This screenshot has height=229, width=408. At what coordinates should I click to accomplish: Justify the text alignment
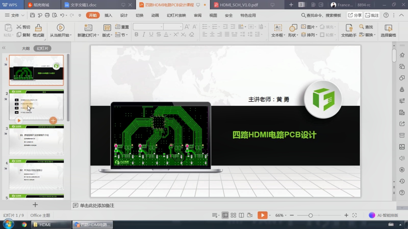pyautogui.click(x=227, y=34)
